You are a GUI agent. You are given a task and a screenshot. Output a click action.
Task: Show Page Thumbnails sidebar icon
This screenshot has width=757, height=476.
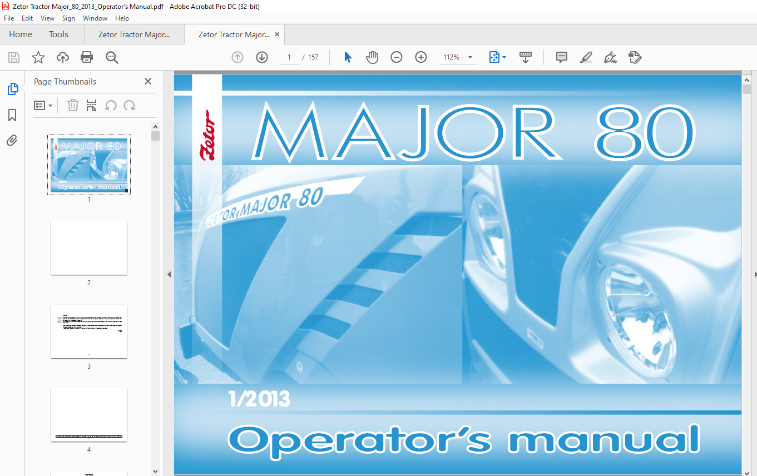(12, 89)
